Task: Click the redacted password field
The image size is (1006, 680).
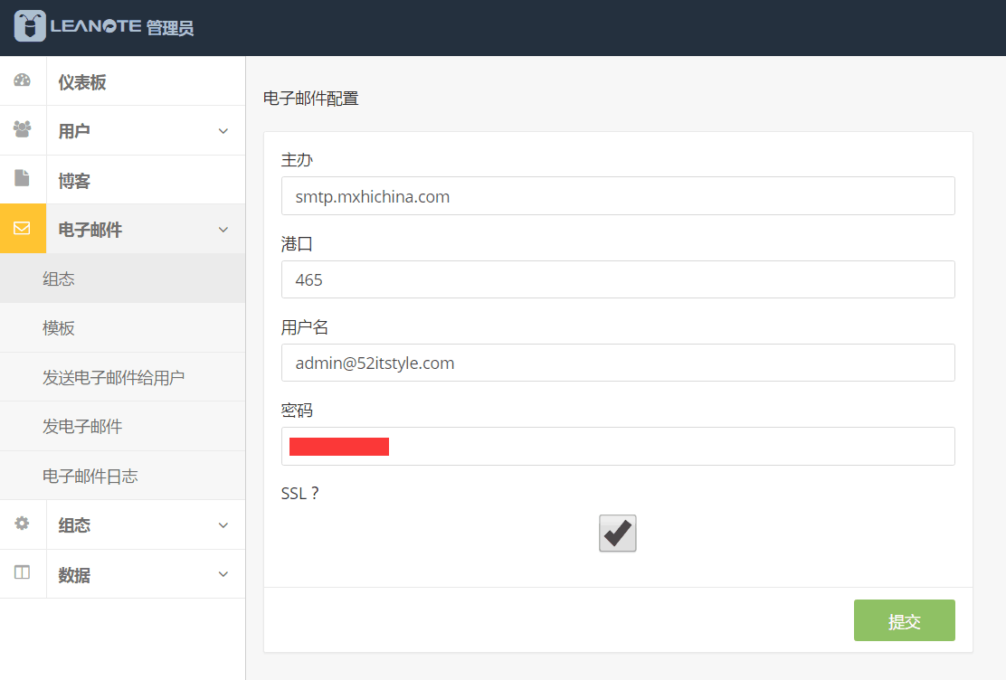Action: pyautogui.click(x=618, y=447)
